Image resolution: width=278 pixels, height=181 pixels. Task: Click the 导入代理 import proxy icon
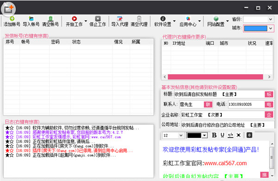[x=119, y=19]
